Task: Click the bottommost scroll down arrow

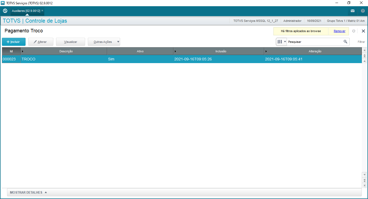Action: pyautogui.click(x=364, y=186)
